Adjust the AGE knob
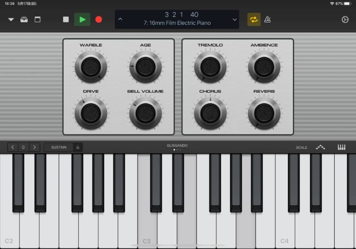 pos(146,67)
